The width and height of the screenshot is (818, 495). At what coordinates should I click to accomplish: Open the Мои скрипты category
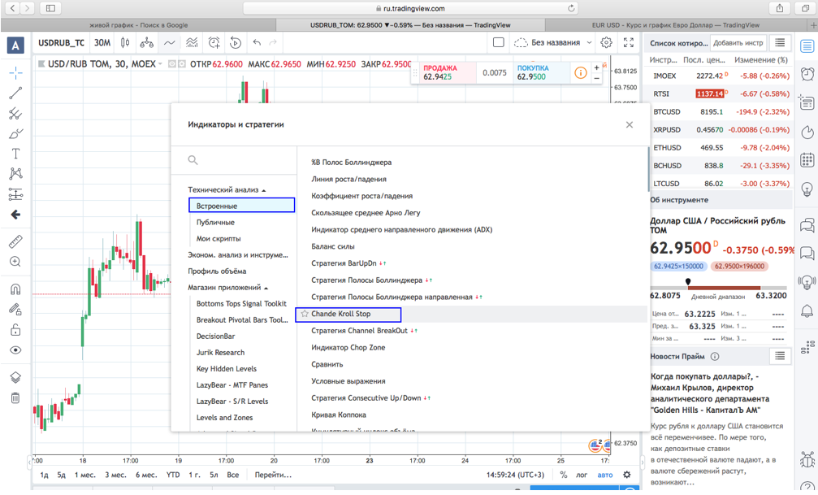(x=219, y=239)
